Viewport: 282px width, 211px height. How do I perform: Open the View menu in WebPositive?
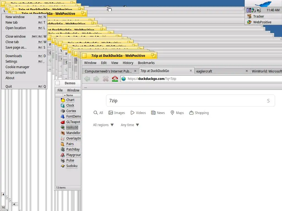pos(115,63)
